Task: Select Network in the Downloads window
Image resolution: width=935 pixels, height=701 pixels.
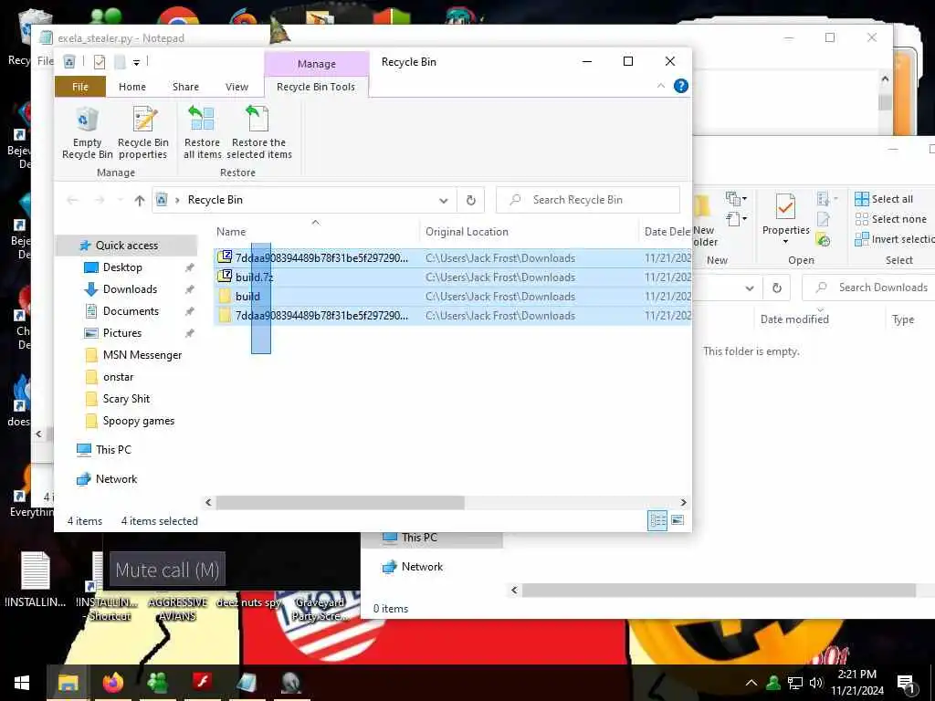Action: click(422, 567)
